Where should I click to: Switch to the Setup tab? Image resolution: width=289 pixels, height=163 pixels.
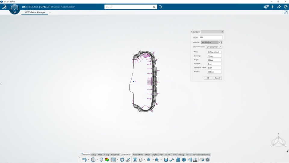point(94,155)
